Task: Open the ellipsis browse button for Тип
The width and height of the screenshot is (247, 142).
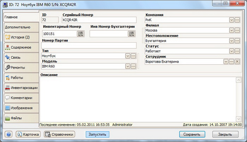Action: (133, 56)
